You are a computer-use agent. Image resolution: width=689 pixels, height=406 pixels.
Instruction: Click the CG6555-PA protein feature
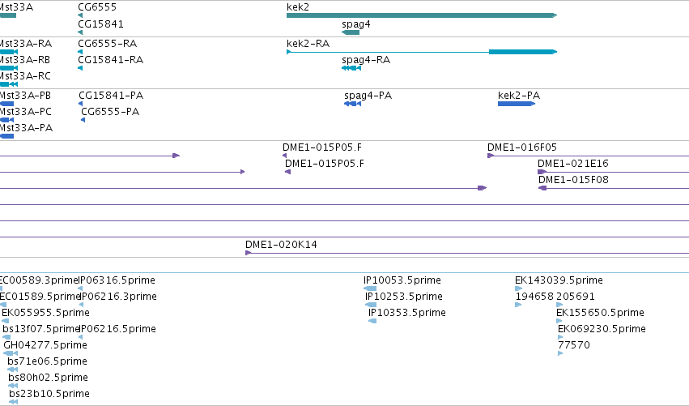point(83,120)
